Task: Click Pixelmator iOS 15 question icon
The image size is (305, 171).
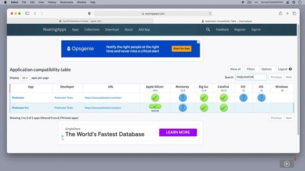Action: click(x=244, y=98)
